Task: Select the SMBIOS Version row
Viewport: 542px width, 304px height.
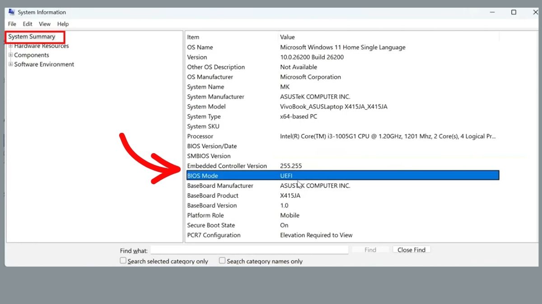Action: coord(343,156)
